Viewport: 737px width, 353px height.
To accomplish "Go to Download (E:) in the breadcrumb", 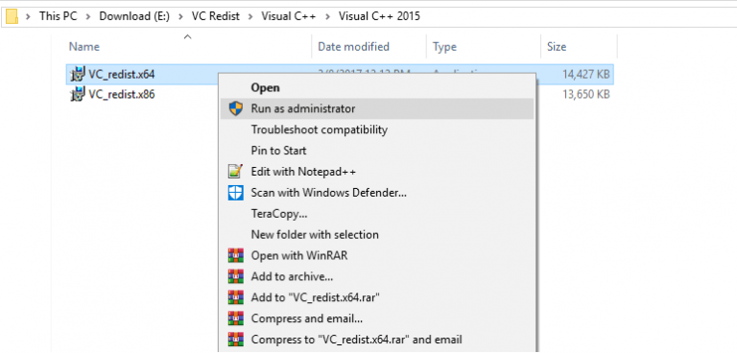I will 134,16.
